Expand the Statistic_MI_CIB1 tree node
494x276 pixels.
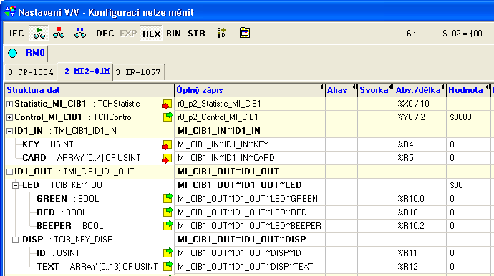pyautogui.click(x=10, y=104)
